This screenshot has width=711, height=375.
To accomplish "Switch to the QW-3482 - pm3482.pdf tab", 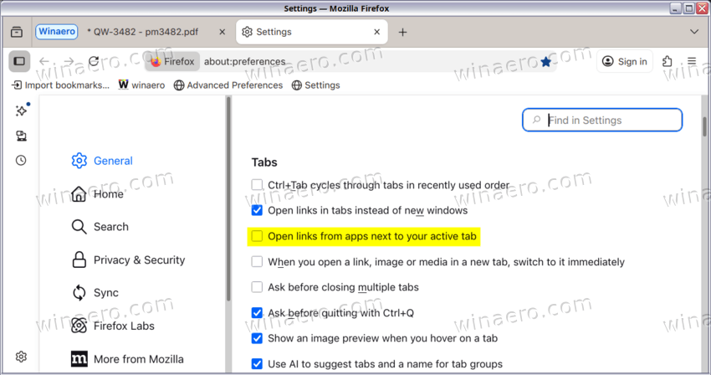I will coord(156,32).
